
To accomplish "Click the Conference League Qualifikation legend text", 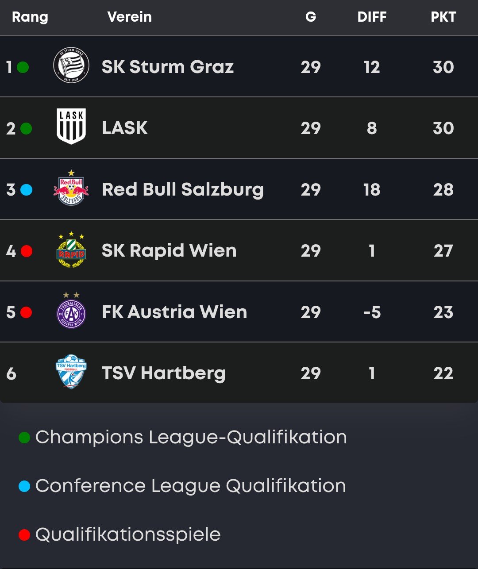I will pos(190,486).
